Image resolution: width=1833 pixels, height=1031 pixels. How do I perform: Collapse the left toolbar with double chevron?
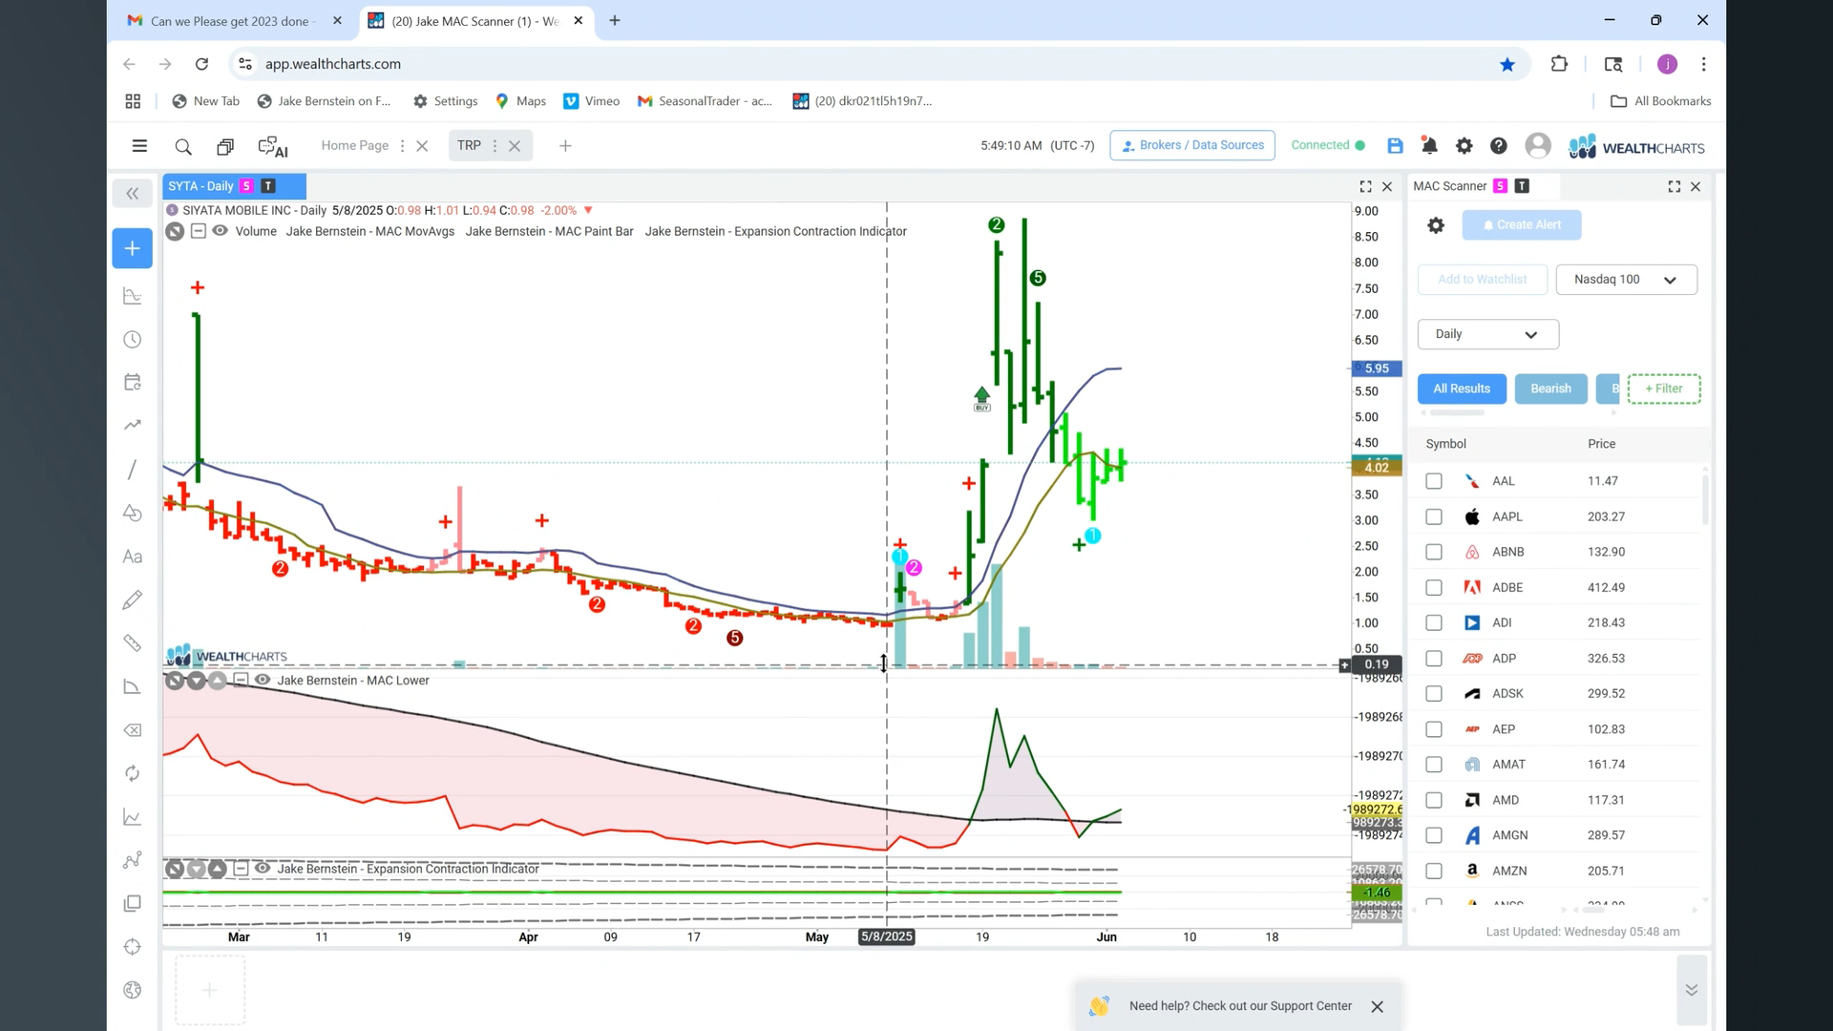[133, 194]
